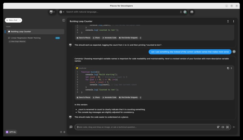Image resolution: width=243 pixels, height=140 pixels.
Task: Open more options on lower snippet toolbar
Action: [140, 97]
